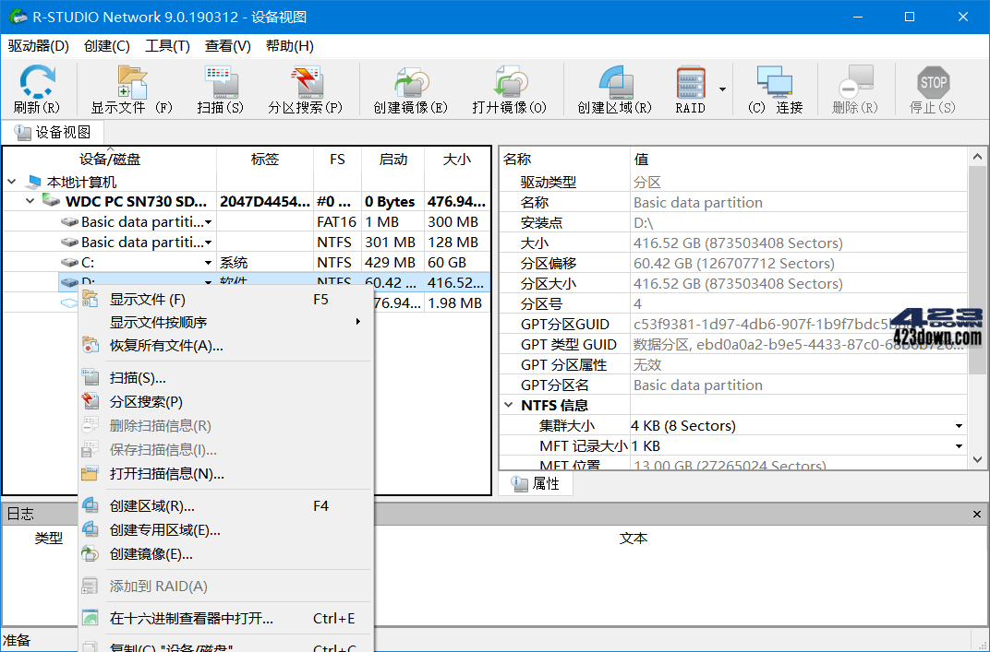
Task: Collapse the 本地计算机 tree node
Action: (x=12, y=181)
